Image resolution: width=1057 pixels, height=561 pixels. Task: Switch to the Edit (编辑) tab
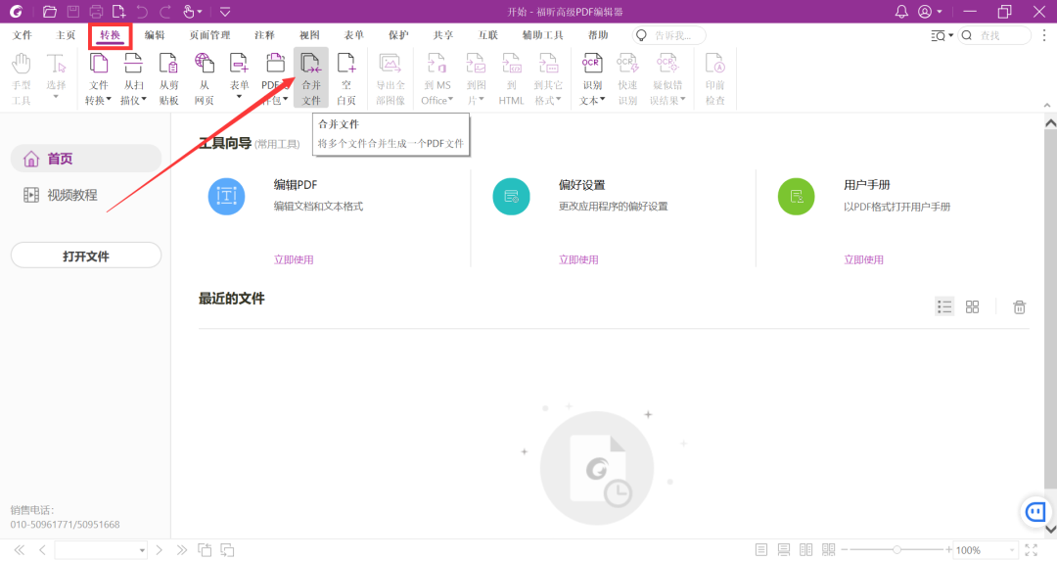pos(155,35)
